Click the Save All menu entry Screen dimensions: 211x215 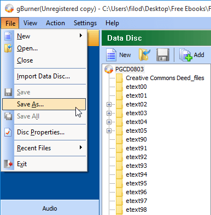click(x=44, y=116)
